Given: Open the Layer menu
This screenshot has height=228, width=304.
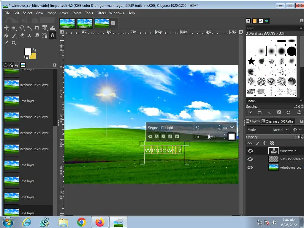Looking at the screenshot, I should pos(64,13).
